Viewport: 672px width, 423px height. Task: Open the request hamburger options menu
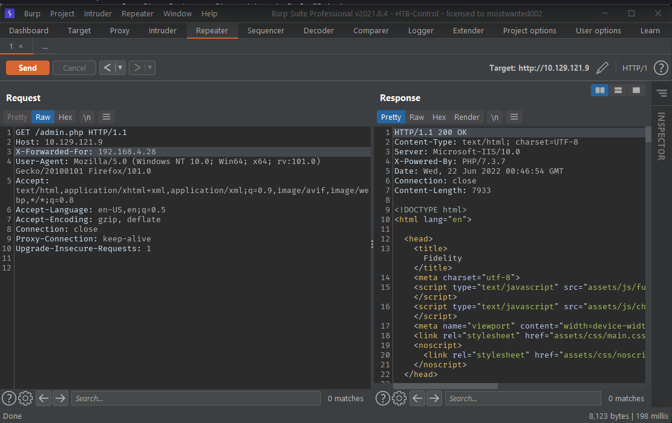pos(106,117)
